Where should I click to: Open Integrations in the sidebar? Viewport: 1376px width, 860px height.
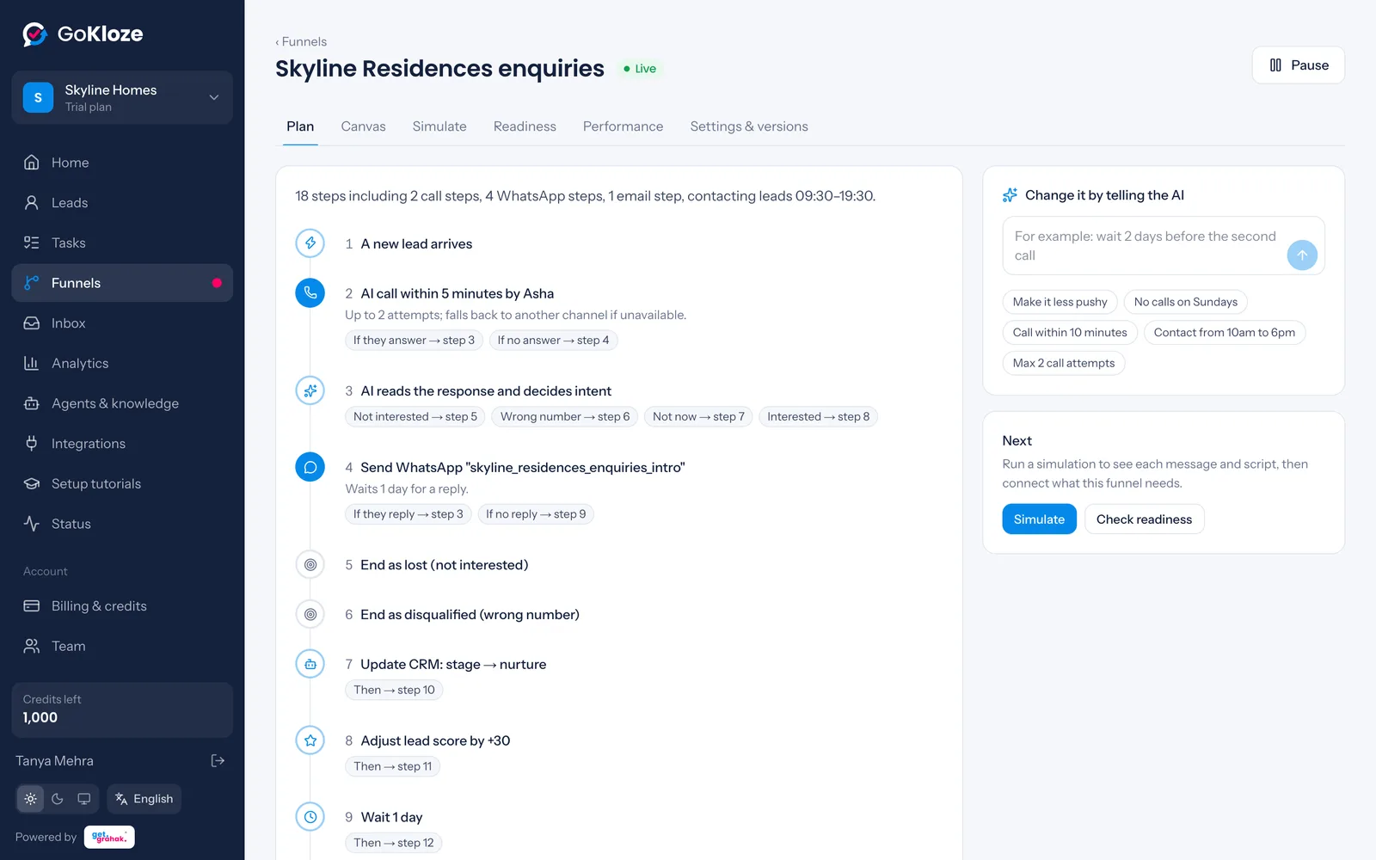(x=122, y=444)
